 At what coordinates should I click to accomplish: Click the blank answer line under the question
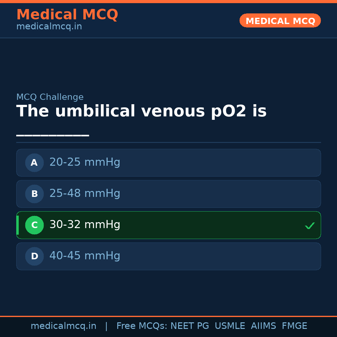click(x=52, y=135)
